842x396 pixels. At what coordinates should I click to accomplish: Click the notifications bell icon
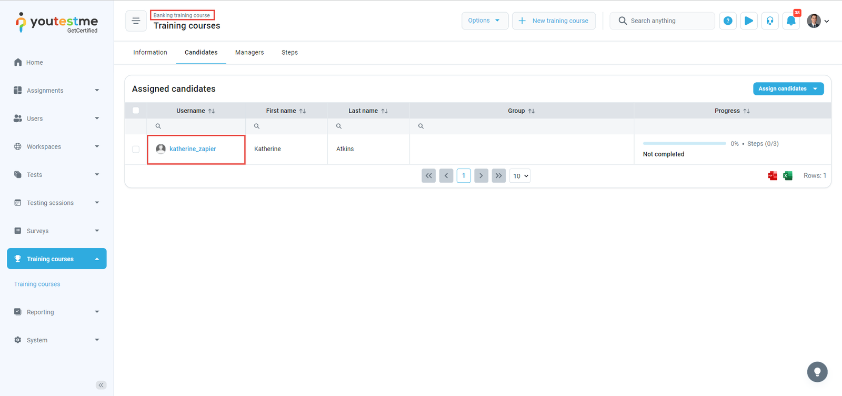point(790,21)
